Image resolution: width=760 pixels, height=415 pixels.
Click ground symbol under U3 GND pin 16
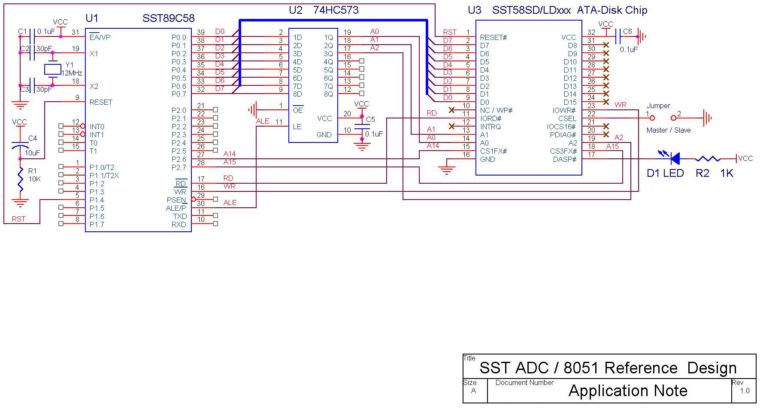pyautogui.click(x=447, y=170)
